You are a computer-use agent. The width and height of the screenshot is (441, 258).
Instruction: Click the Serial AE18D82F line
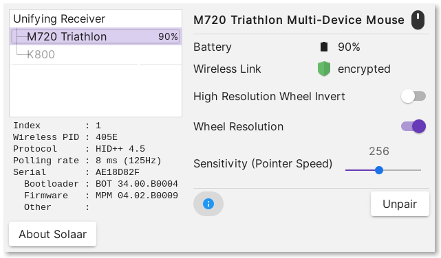click(x=76, y=172)
